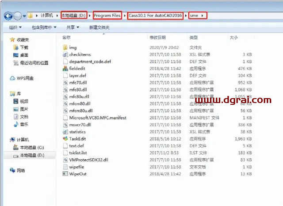Image resolution: width=283 pixels, height=206 pixels.
Task: Expand the arrow after Cass10.1 For AutoCAD2016
Action: (x=186, y=16)
